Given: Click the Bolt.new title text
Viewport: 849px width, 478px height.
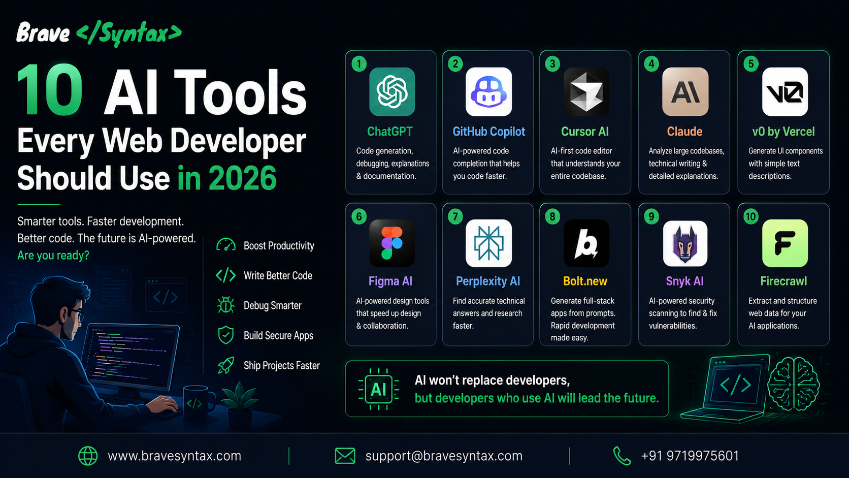Looking at the screenshot, I should pyautogui.click(x=585, y=281).
